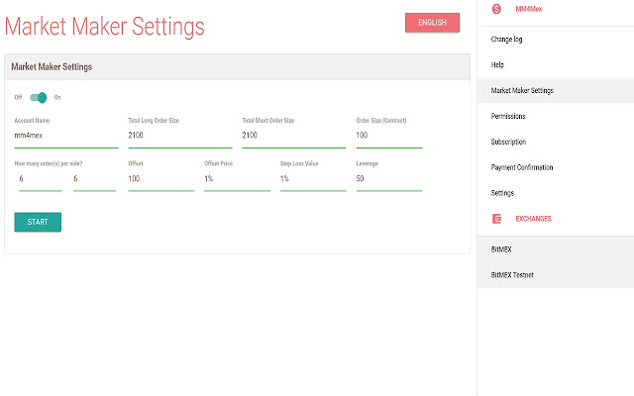Toggle the Off/On market maker switch
This screenshot has height=396, width=634.
click(39, 97)
